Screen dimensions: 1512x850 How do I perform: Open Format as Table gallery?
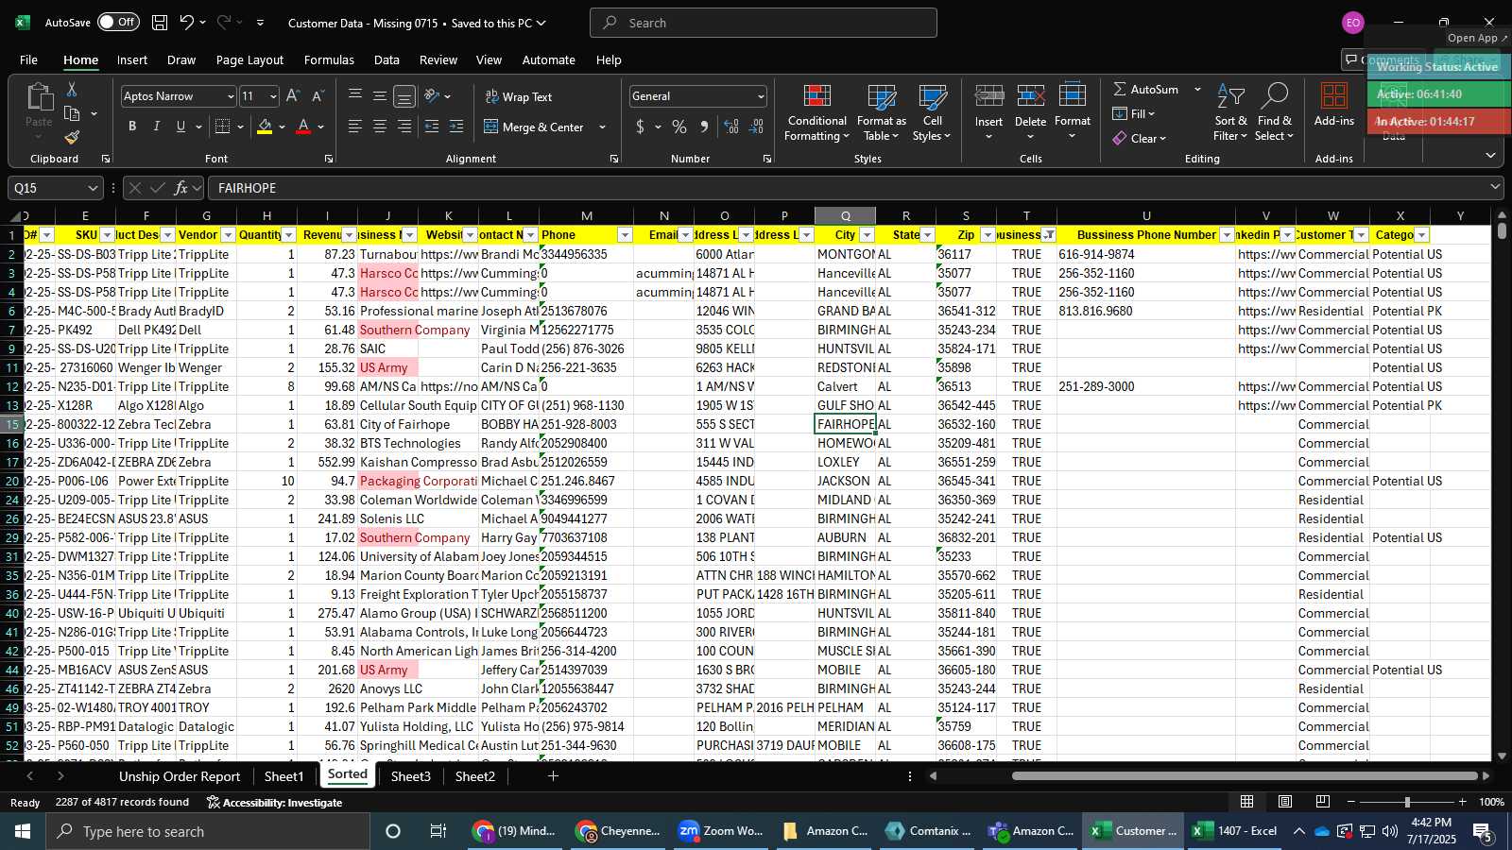(882, 113)
